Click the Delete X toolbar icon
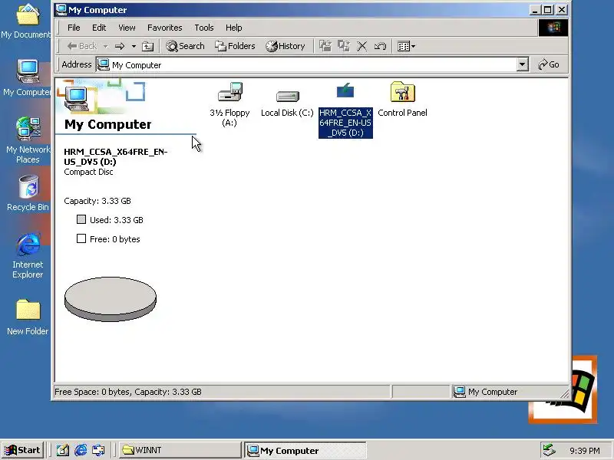Viewport: 614px width, 460px height. (361, 46)
